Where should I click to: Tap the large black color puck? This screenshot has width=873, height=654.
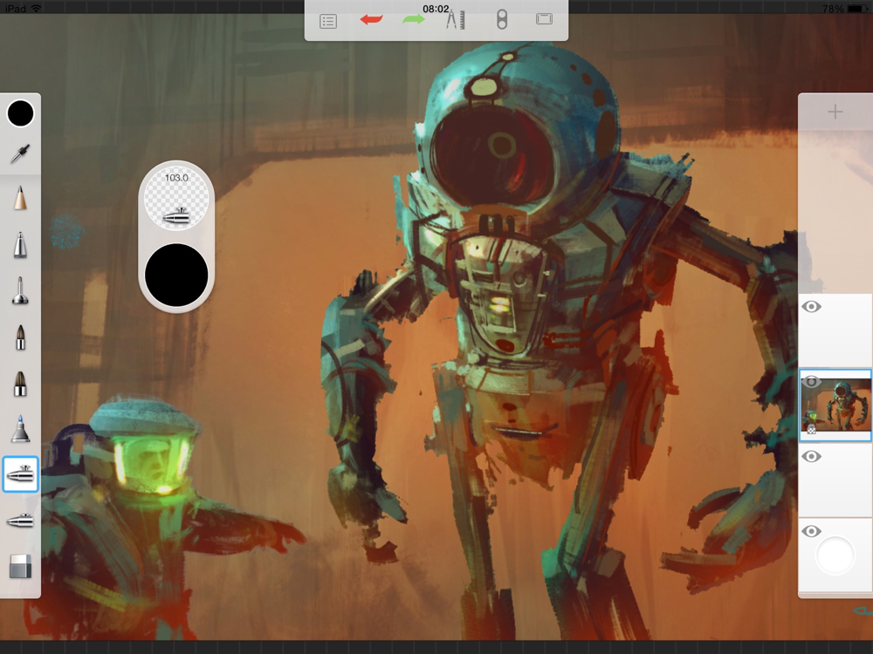click(x=176, y=275)
